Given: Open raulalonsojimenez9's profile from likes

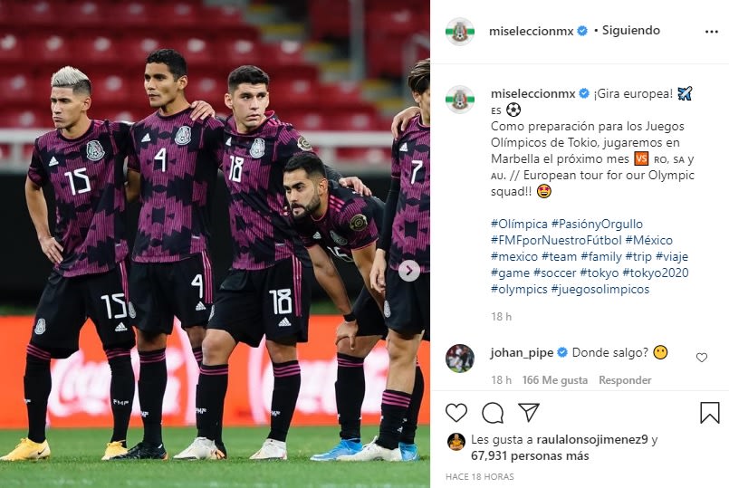Looking at the screenshot, I should (x=592, y=439).
